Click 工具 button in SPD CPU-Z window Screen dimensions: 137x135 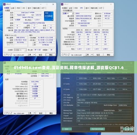click(x=87, y=55)
